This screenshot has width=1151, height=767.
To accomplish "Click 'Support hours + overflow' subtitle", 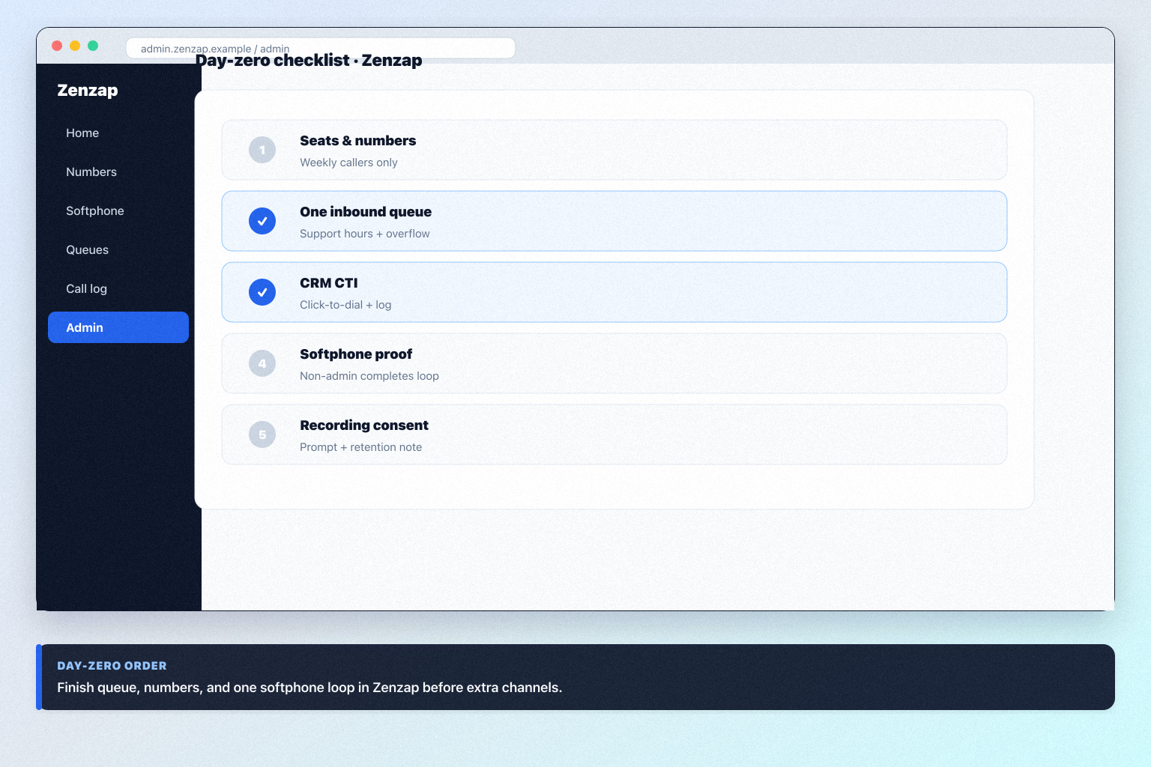I will click(x=365, y=234).
